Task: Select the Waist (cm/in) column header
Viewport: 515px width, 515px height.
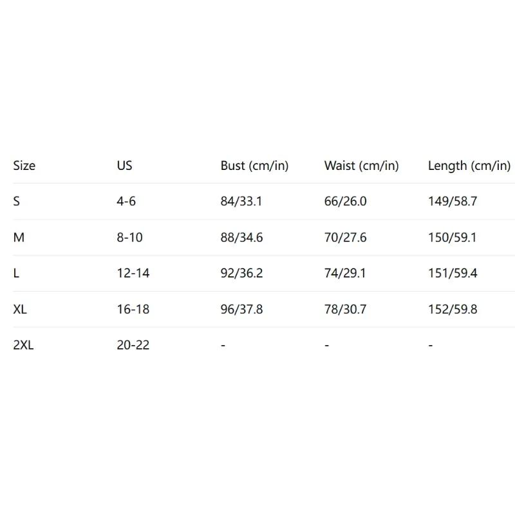Action: click(x=361, y=166)
